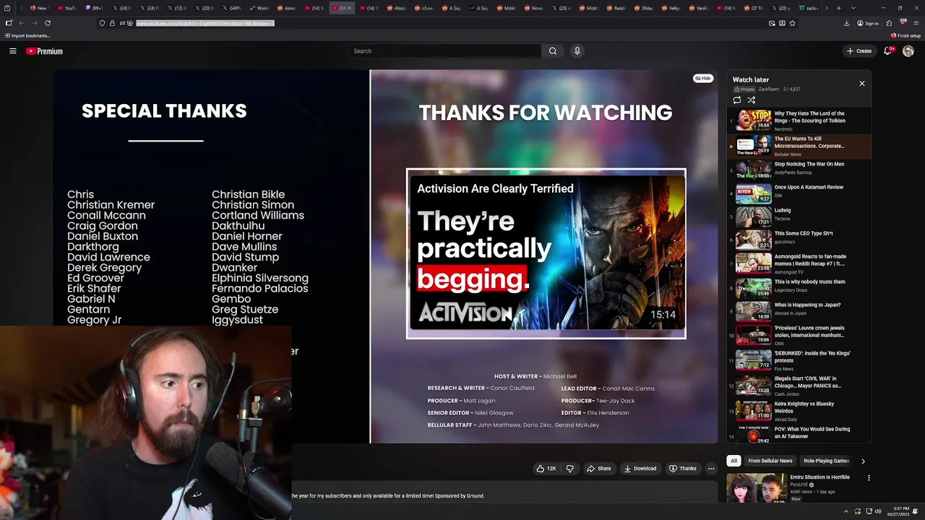The height and width of the screenshot is (520, 925).
Task: Click the Download button
Action: (x=640, y=469)
